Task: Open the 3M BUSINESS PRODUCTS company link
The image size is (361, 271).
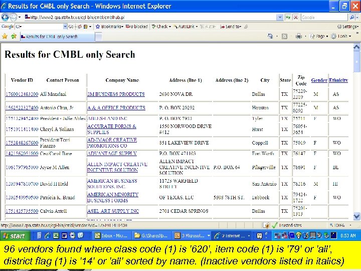Action: coord(116,94)
